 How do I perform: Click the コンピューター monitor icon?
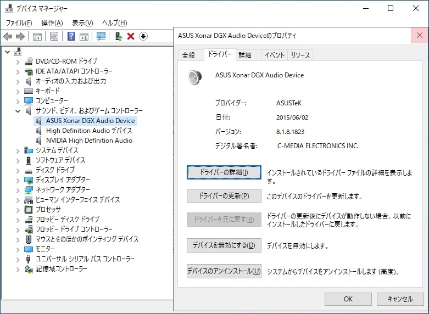pyautogui.click(x=29, y=101)
